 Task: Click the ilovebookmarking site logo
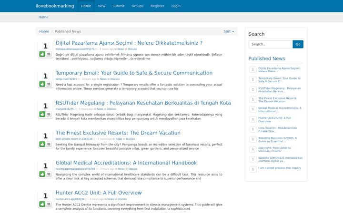[55, 6]
